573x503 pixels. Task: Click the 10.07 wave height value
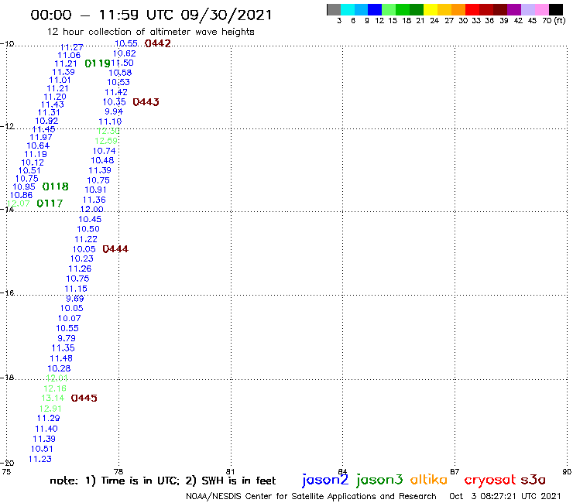(x=70, y=319)
